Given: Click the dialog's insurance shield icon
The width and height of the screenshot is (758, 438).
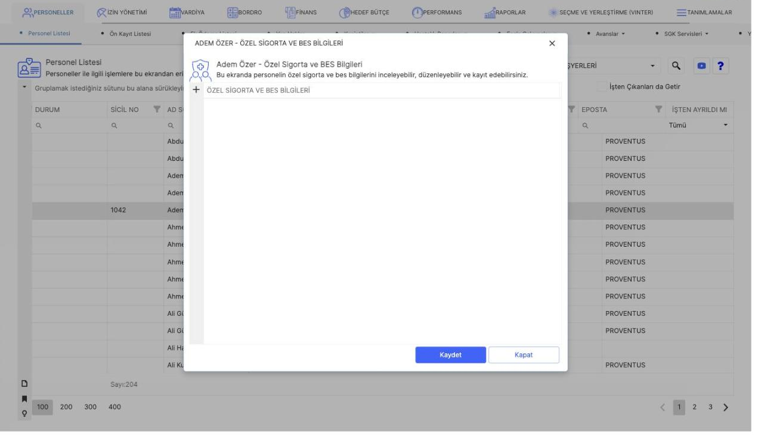Looking at the screenshot, I should (x=200, y=70).
